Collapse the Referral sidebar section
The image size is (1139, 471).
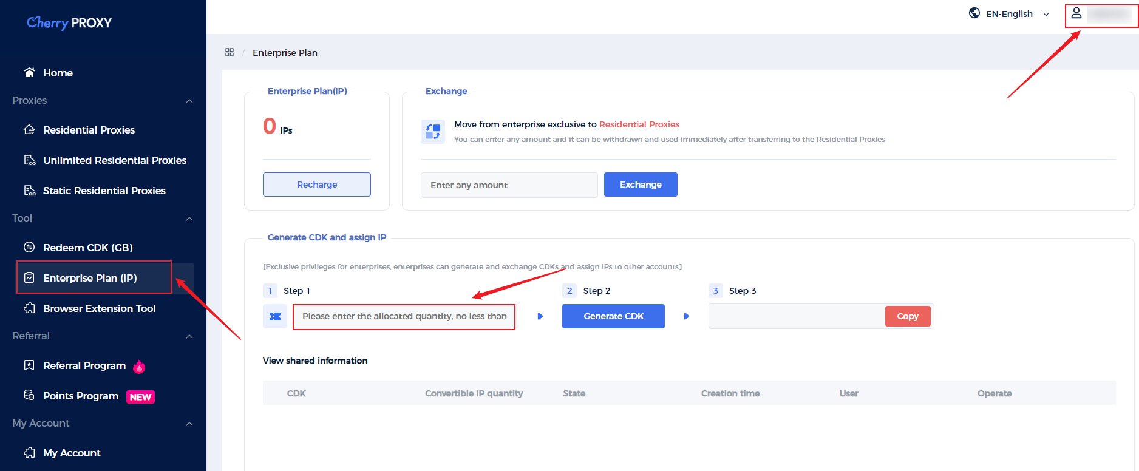[189, 336]
